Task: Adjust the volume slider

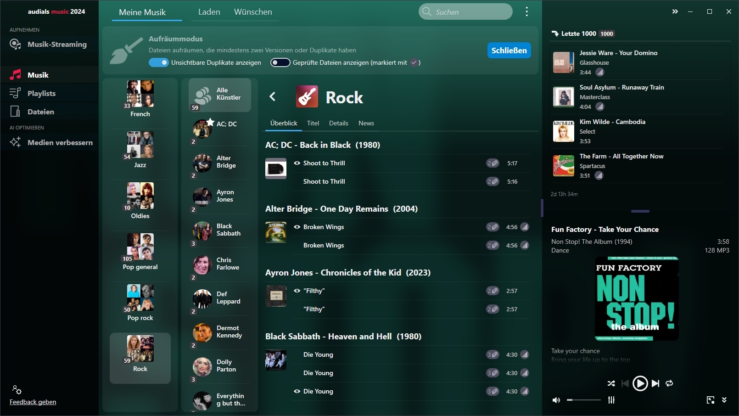Action: tap(583, 400)
